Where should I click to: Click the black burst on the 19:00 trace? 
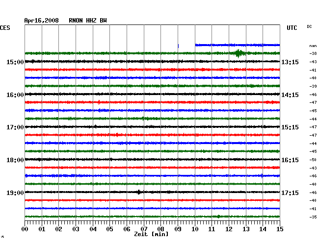click(139, 192)
